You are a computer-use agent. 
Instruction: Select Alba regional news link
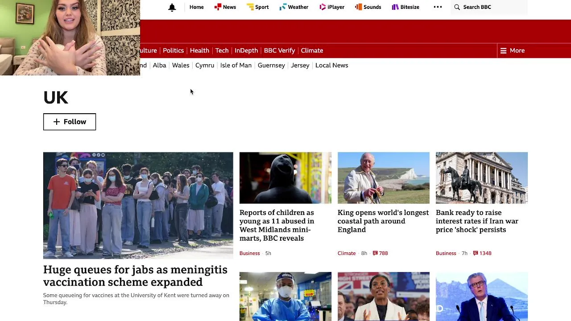point(159,66)
